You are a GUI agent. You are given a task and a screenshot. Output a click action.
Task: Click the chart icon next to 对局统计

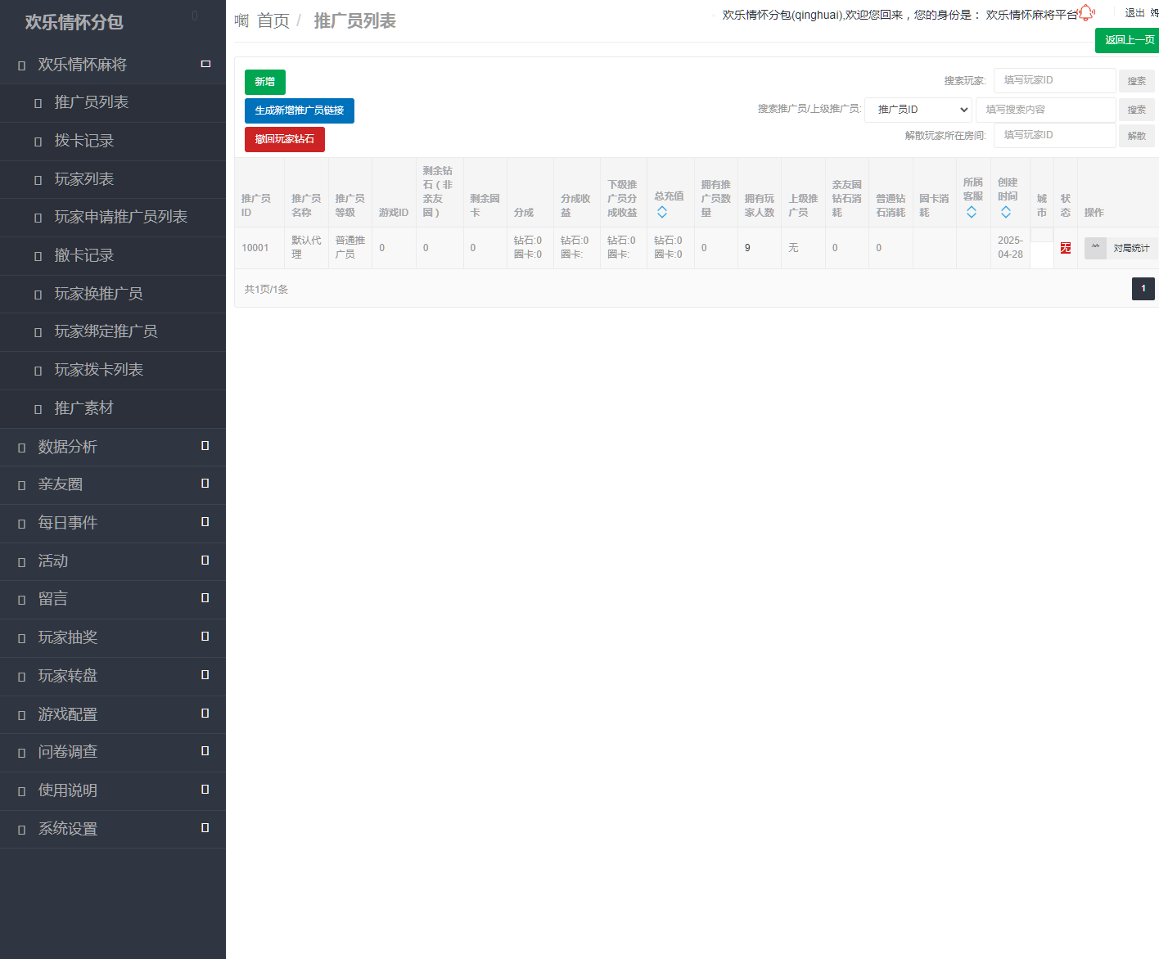pyautogui.click(x=1095, y=248)
